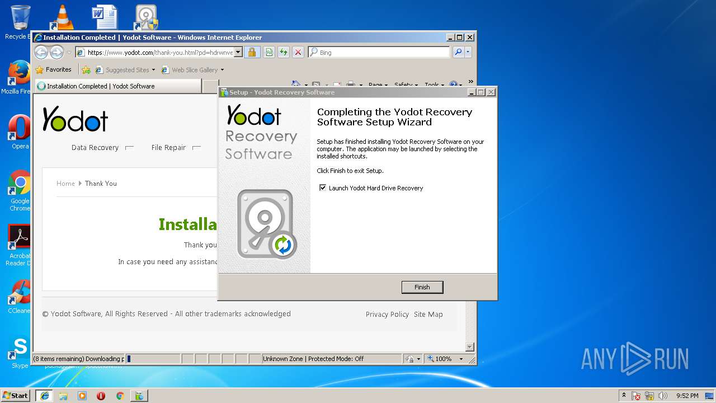Select the Acrobat Reader desktop icon
The image size is (716, 403).
(x=20, y=245)
